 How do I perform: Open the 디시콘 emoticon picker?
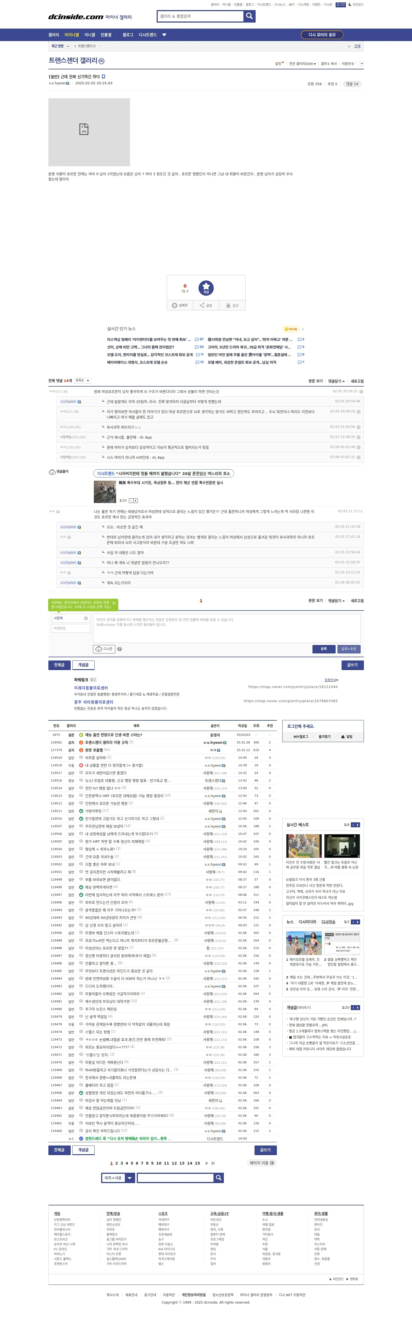[x=104, y=649]
